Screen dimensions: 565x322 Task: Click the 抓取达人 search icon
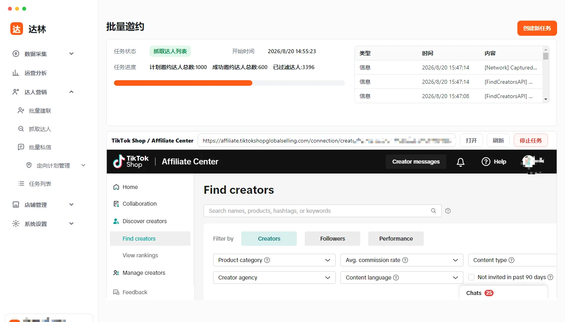(21, 129)
